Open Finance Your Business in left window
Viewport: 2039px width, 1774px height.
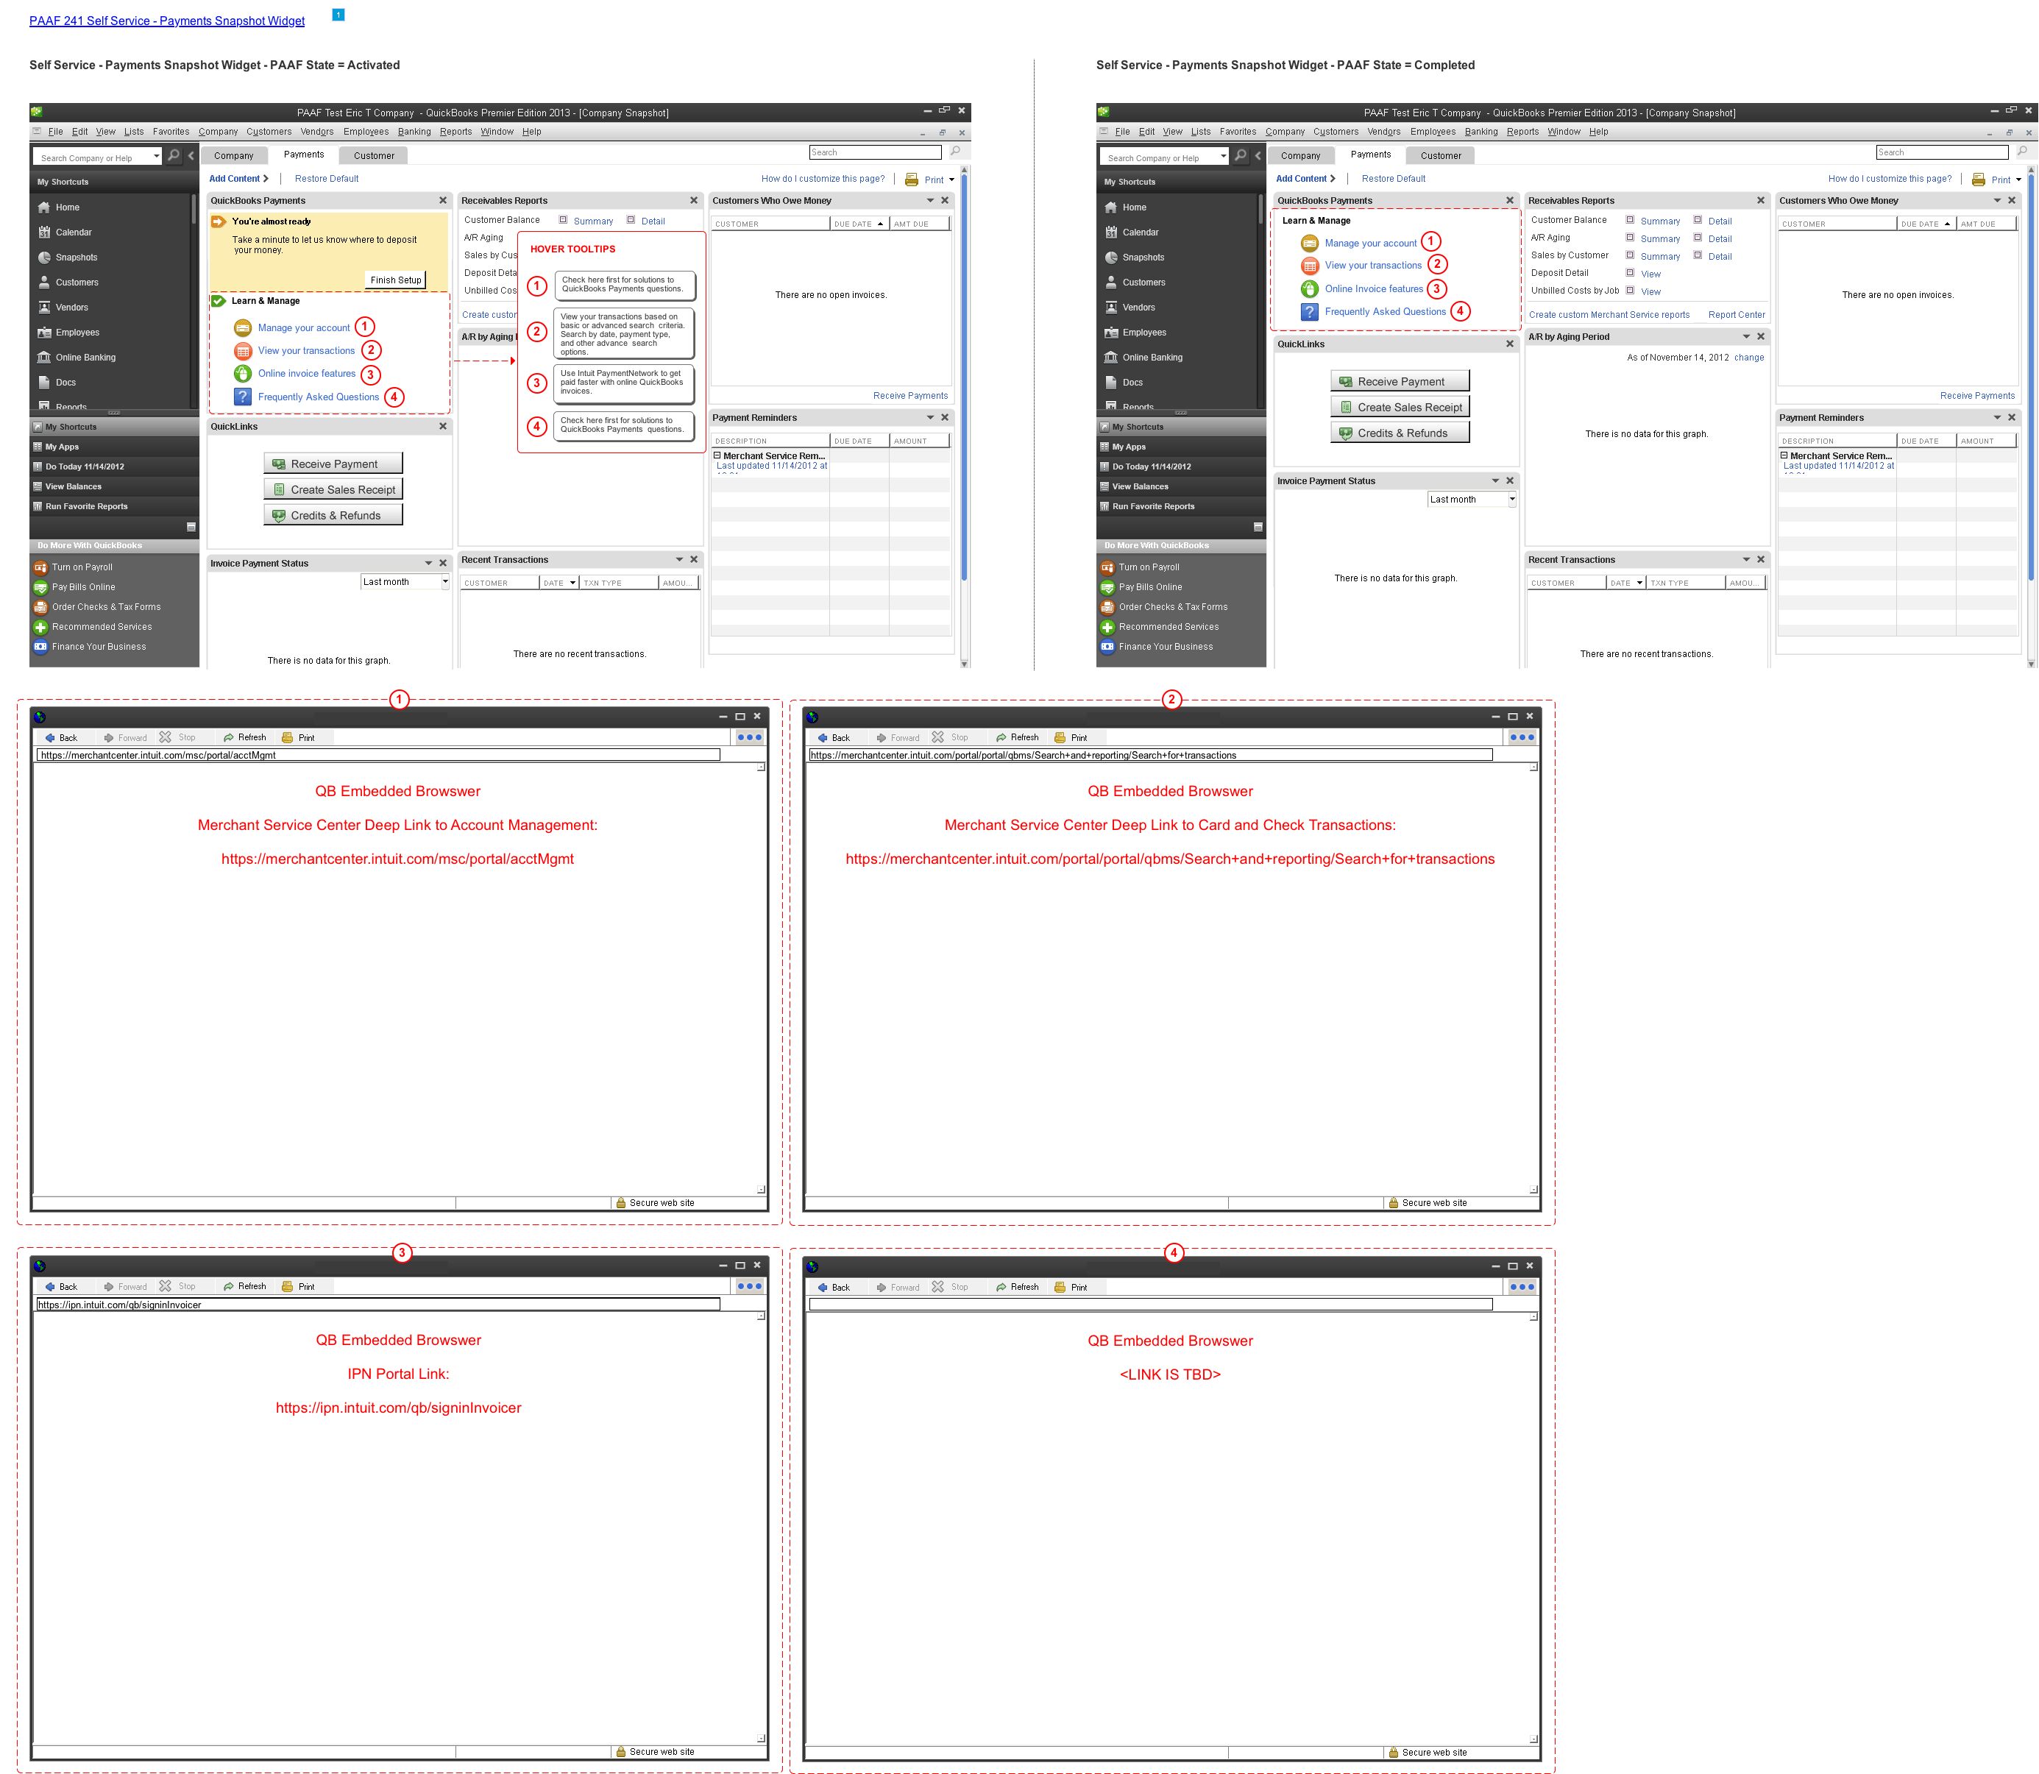tap(98, 647)
